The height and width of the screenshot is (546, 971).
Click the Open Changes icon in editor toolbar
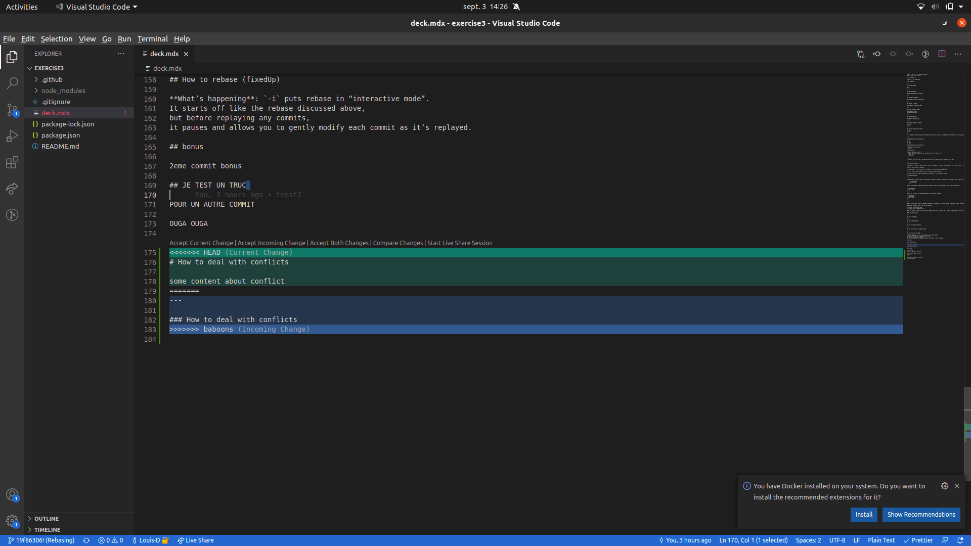(x=861, y=54)
